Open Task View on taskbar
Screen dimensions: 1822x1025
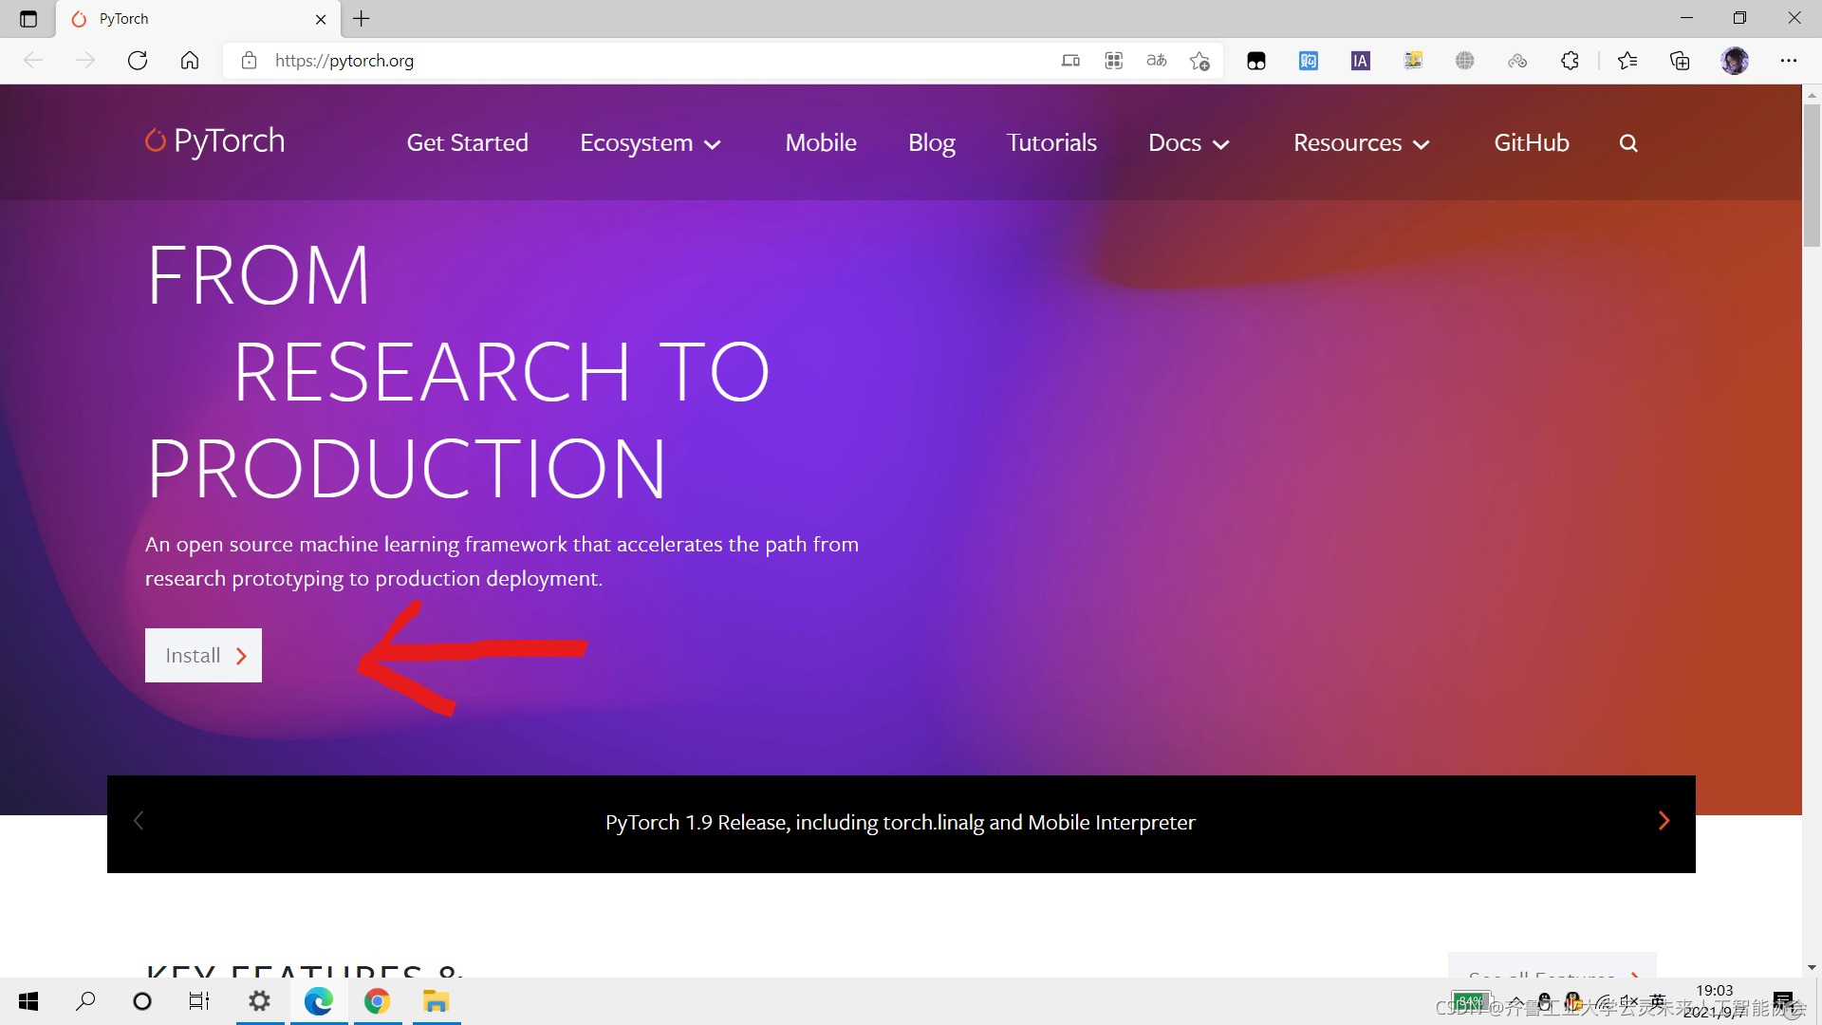pos(198,1001)
